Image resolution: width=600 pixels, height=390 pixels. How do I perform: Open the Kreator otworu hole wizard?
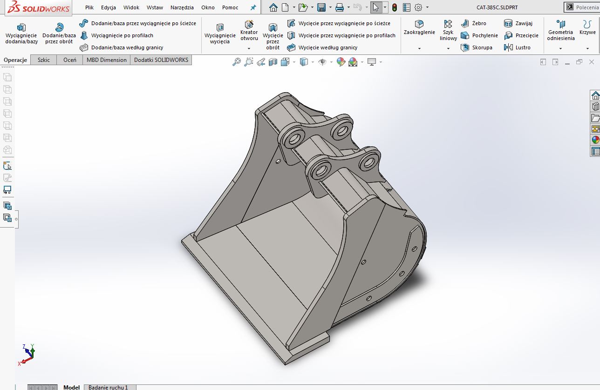click(249, 30)
